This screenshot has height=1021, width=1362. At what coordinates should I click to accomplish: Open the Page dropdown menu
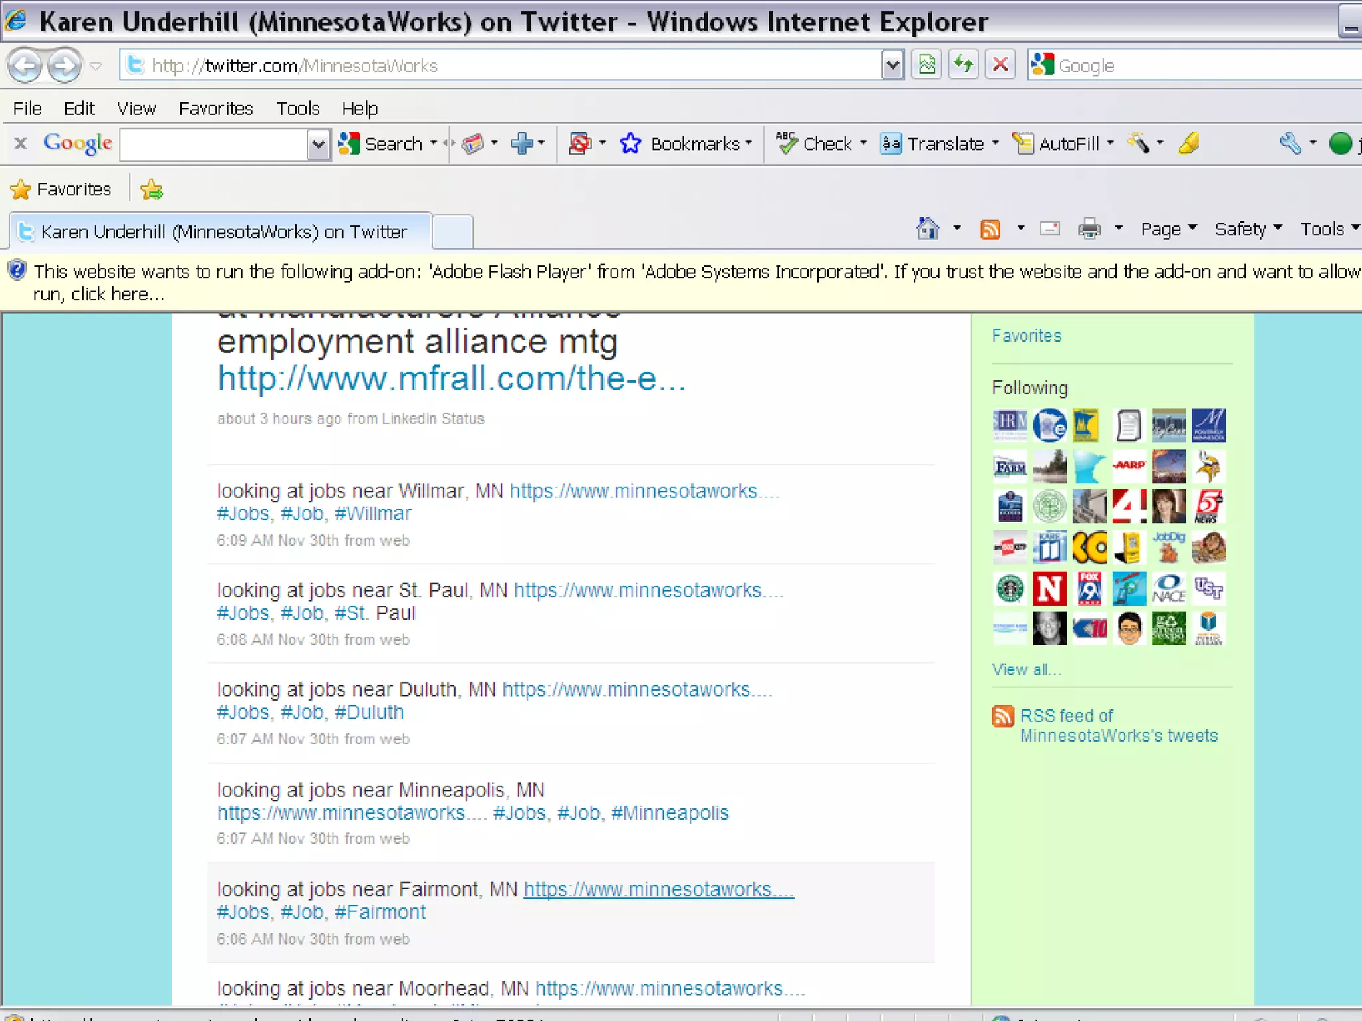point(1168,229)
